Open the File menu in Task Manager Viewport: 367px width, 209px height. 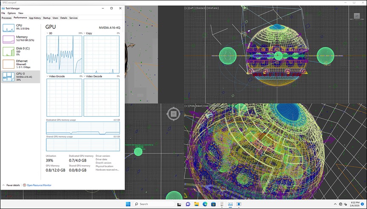(x=3, y=13)
